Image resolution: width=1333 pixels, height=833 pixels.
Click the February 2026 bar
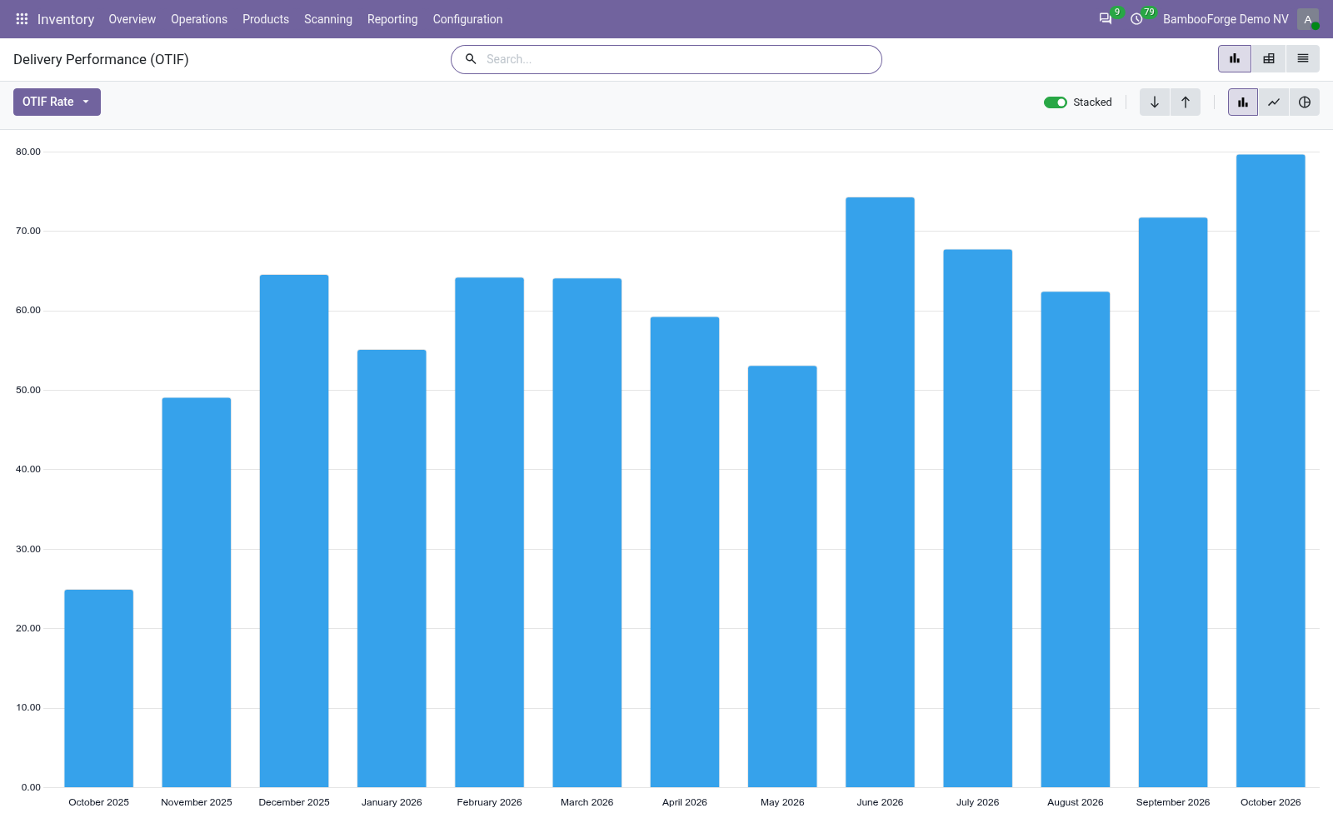pos(489,532)
